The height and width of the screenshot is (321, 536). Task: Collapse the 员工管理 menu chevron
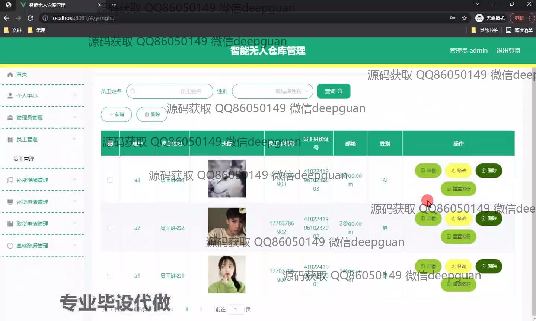tap(75, 139)
